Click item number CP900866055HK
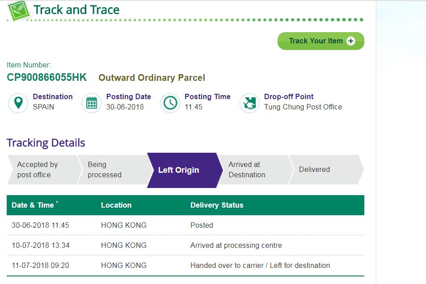Viewport: 426px width, 284px height. (x=47, y=77)
